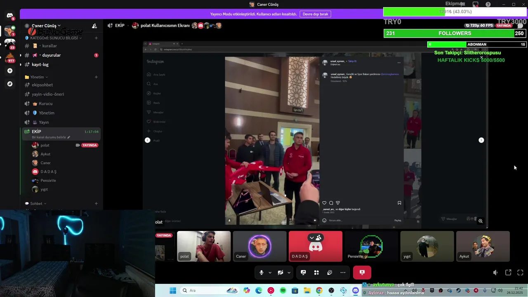Invite people via the server header icon
The image size is (528, 297).
pyautogui.click(x=94, y=26)
